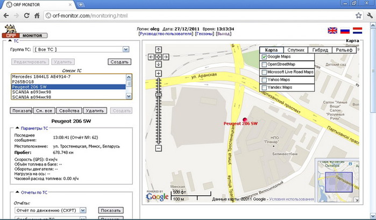Click the Показать button under vehicle list

21,111
